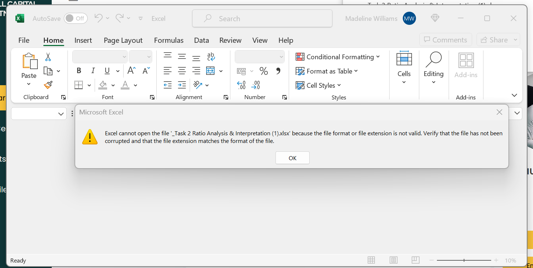This screenshot has height=268, width=533.
Task: Expand the Paste options arrow
Action: pyautogui.click(x=29, y=84)
